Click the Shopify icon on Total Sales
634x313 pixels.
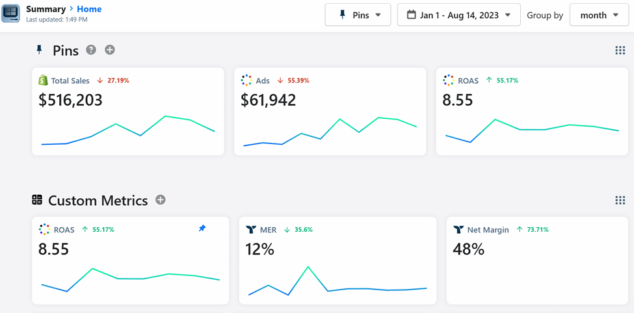pos(43,81)
